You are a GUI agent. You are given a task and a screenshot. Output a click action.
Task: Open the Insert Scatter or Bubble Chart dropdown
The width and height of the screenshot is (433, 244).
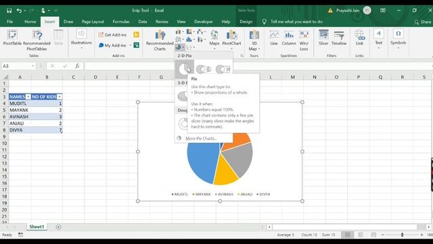tap(191, 47)
